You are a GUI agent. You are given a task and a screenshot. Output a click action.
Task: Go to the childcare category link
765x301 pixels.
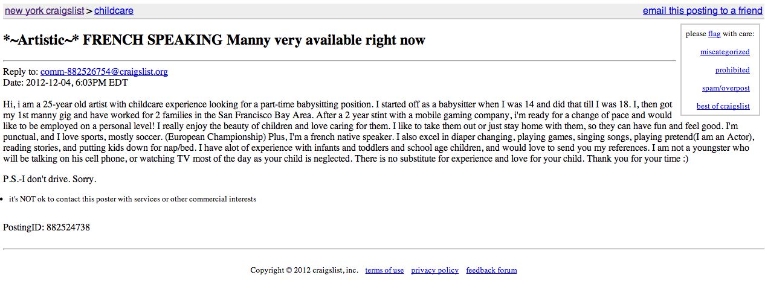pyautogui.click(x=114, y=11)
